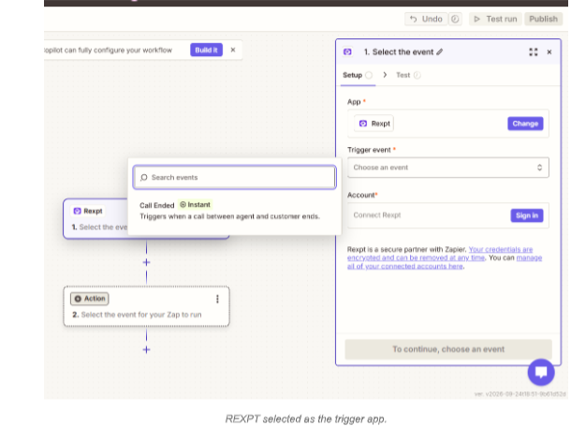Open version history clock icon
This screenshot has height=426, width=571.
[455, 19]
